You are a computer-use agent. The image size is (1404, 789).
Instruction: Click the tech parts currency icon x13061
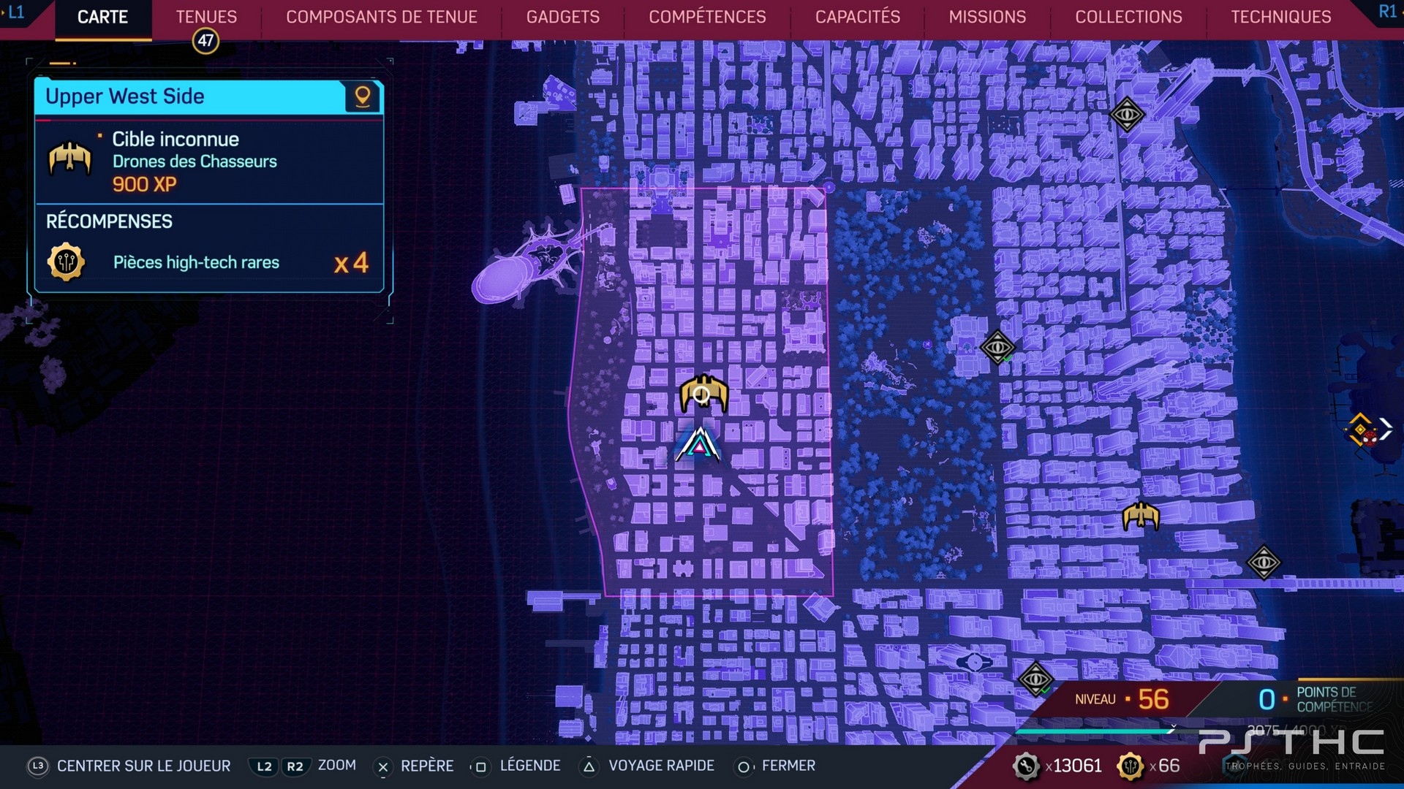tap(1026, 766)
